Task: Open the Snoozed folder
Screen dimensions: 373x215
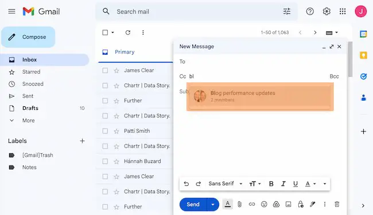Action: 33,84
